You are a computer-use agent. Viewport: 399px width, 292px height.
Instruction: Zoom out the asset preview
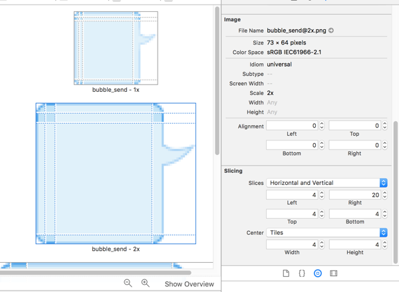128,283
